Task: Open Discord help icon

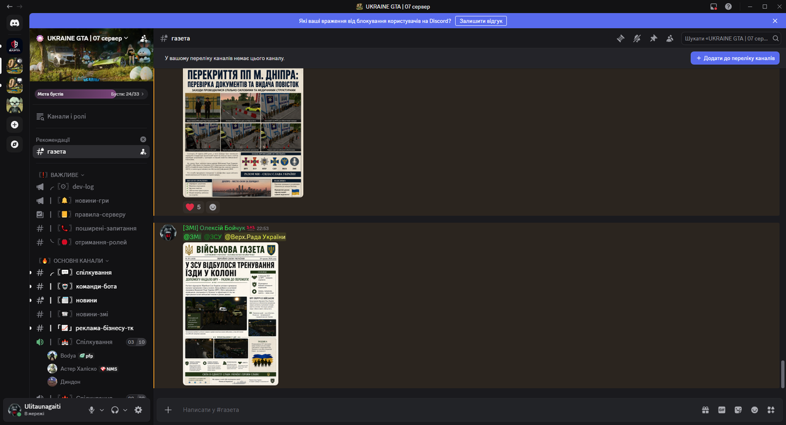Action: click(x=728, y=6)
